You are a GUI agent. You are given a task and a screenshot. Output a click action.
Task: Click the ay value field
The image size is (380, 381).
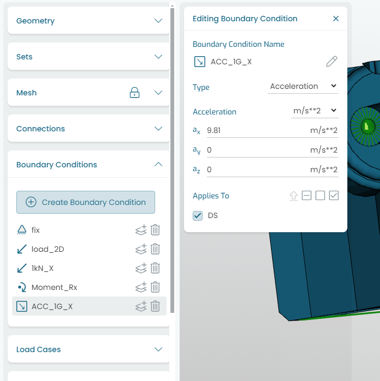pos(273,150)
